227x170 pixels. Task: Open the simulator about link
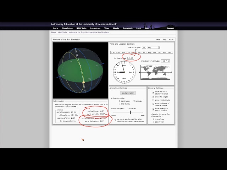171,39
